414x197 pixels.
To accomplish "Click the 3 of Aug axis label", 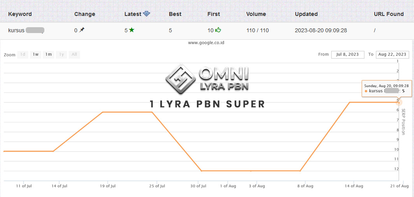I will 257,186.
